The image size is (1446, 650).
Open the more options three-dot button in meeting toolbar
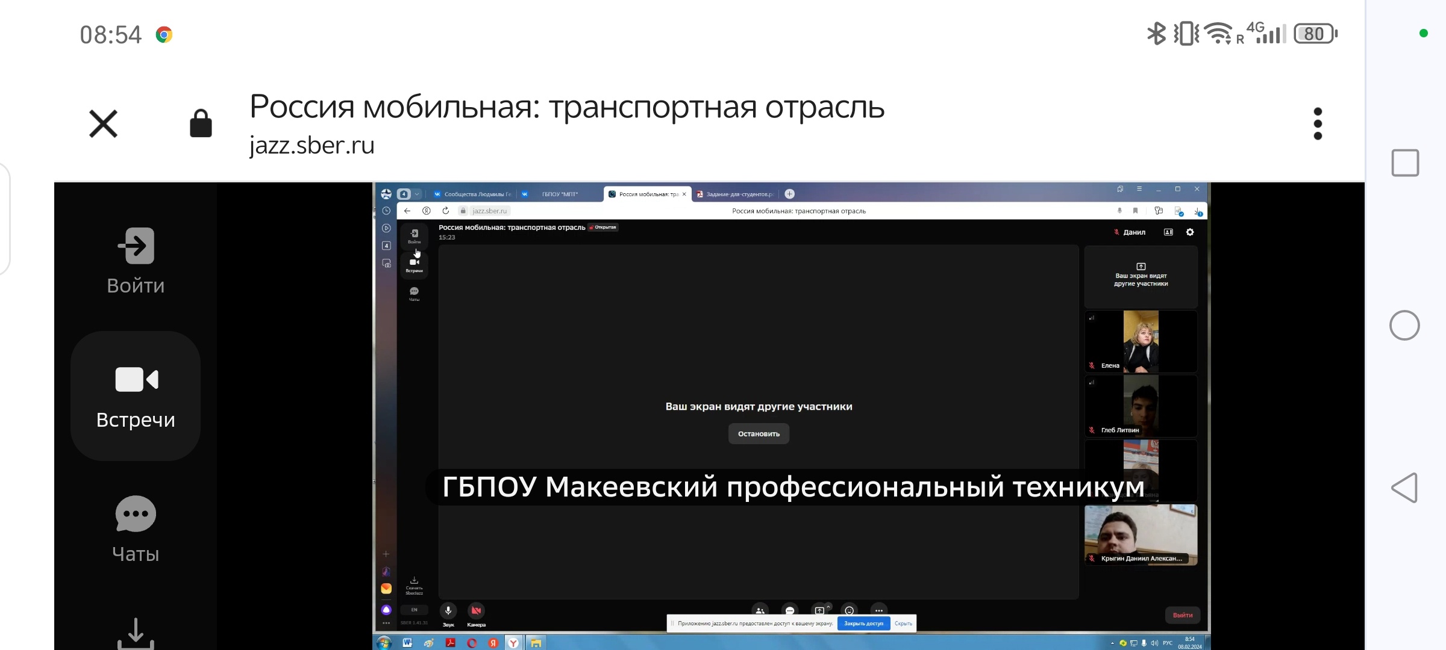tap(878, 610)
